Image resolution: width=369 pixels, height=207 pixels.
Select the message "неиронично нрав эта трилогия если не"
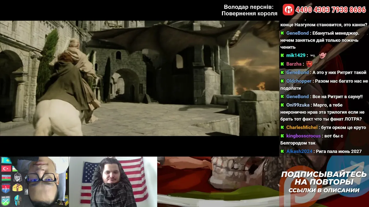pos(322,112)
